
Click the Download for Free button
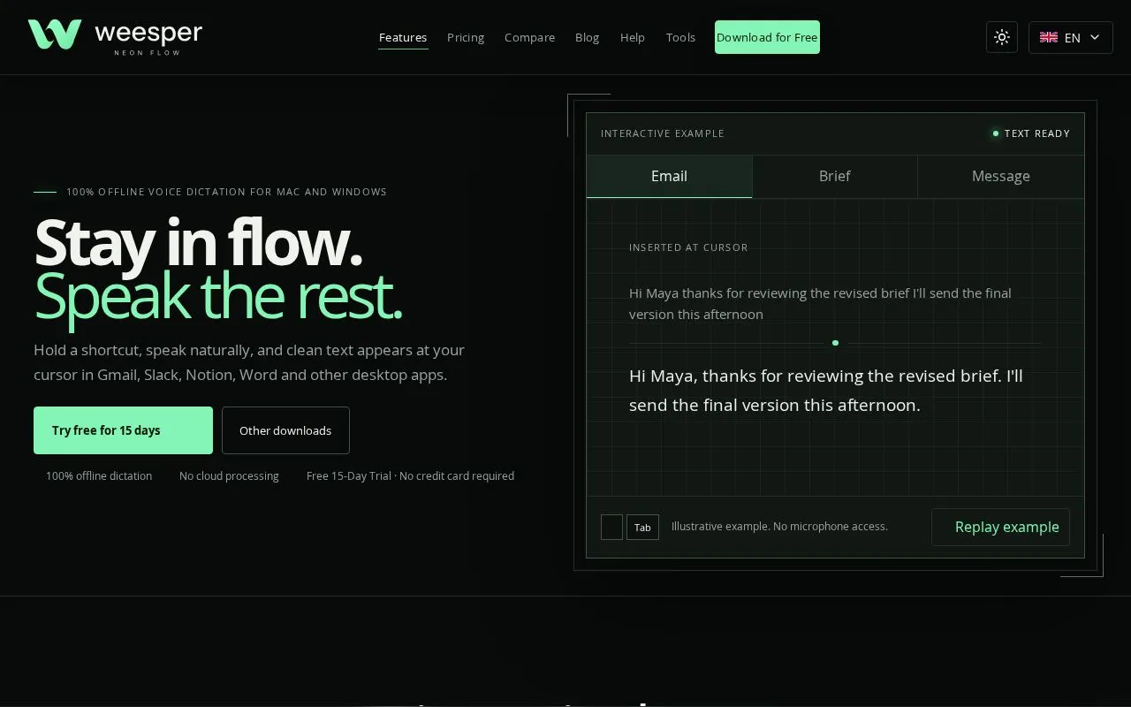click(767, 37)
